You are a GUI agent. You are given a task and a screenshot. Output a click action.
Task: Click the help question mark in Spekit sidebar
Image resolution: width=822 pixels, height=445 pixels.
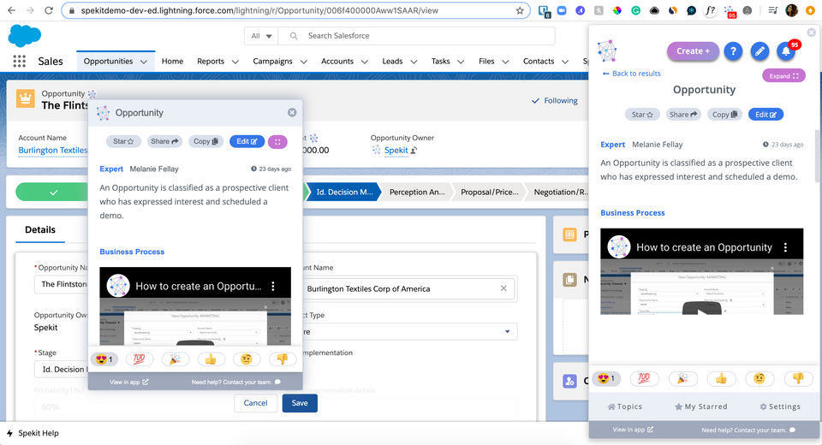(x=733, y=50)
